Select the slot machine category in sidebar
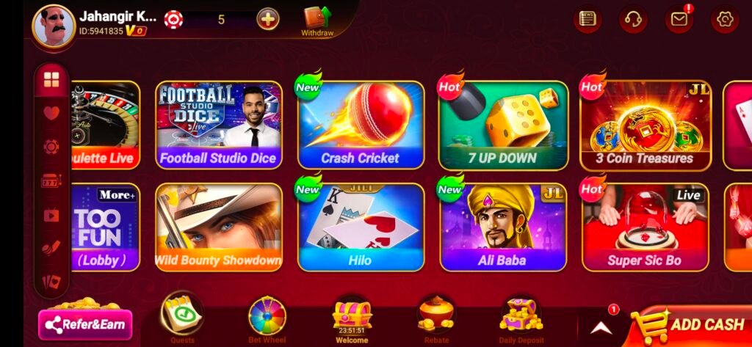The width and height of the screenshot is (752, 347). (51, 180)
